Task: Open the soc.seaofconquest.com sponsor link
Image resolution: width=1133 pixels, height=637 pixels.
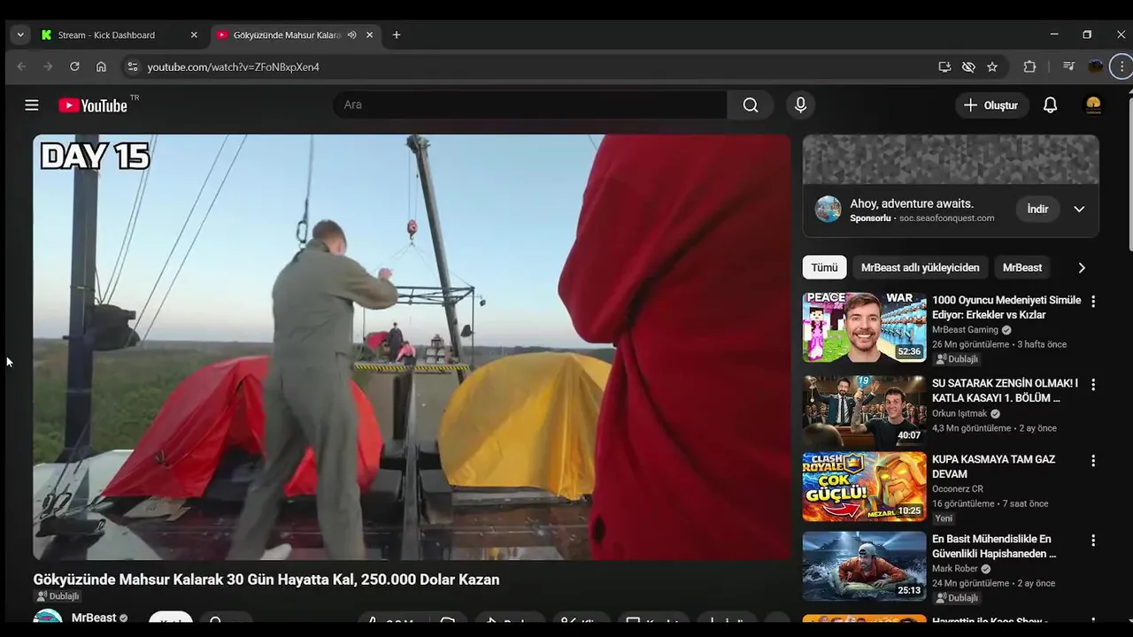Action: pyautogui.click(x=946, y=218)
